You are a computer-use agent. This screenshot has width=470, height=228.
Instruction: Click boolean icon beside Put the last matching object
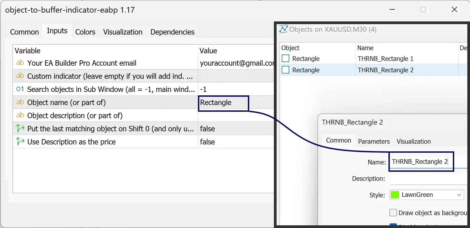coord(20,128)
